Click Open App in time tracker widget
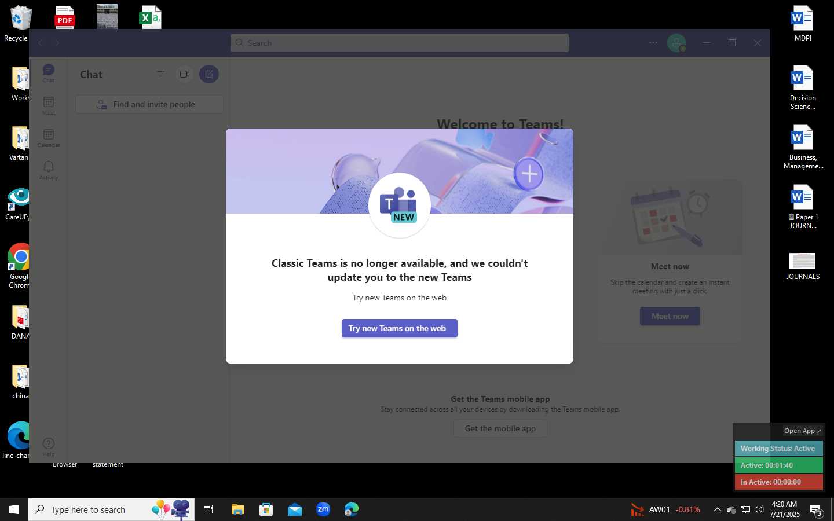The height and width of the screenshot is (521, 834). coord(802,431)
